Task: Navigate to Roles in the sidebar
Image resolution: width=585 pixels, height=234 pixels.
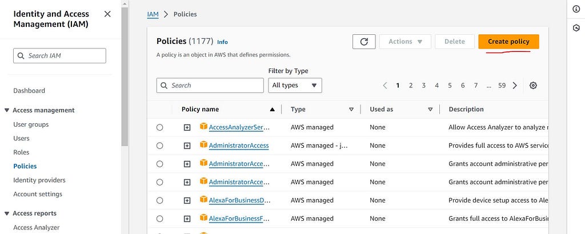Action: tap(21, 152)
